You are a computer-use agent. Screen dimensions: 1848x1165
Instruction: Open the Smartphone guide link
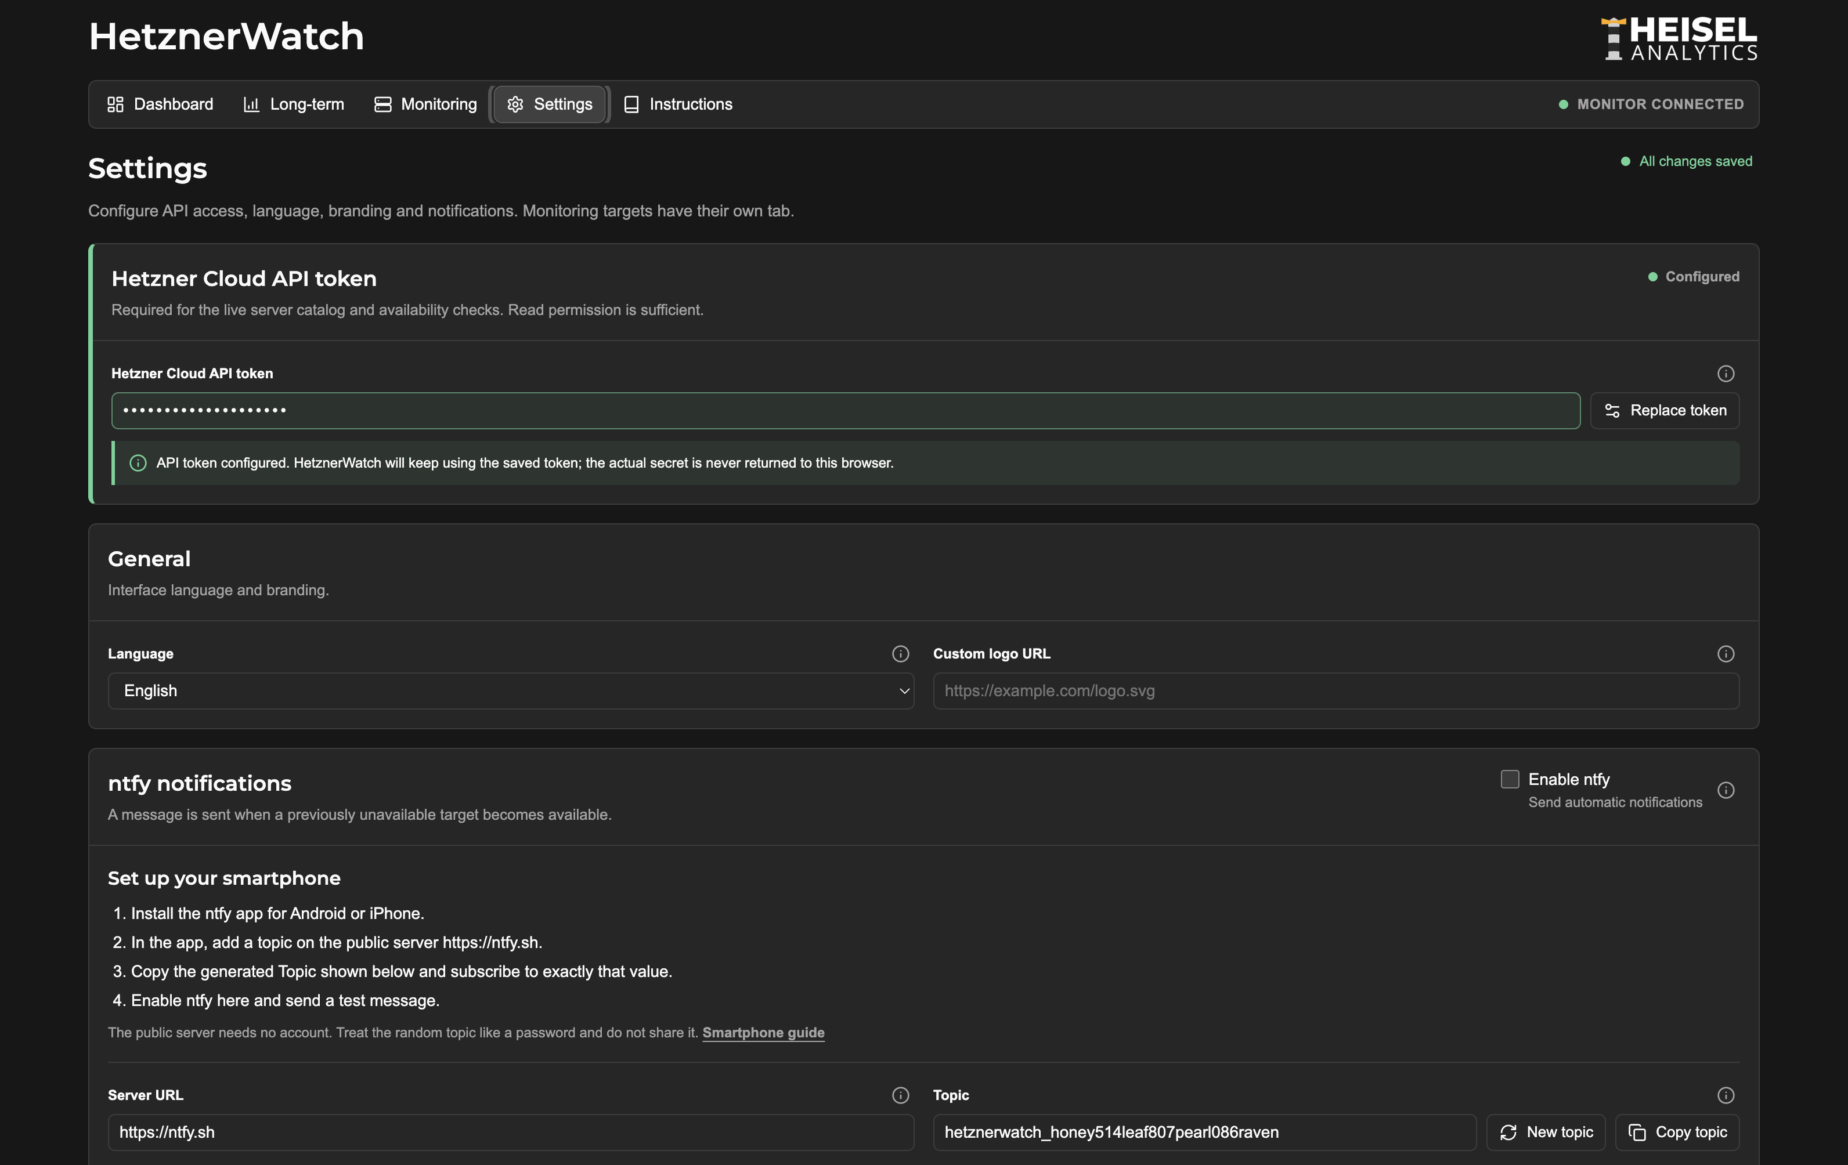(764, 1032)
